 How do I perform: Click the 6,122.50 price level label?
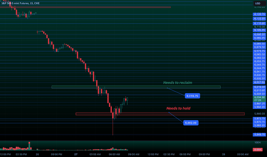[x=260, y=19]
